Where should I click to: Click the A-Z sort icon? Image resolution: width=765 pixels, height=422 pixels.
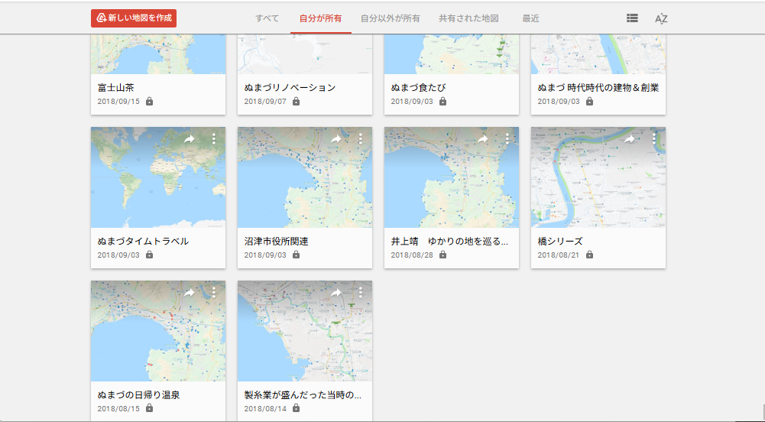coord(661,18)
